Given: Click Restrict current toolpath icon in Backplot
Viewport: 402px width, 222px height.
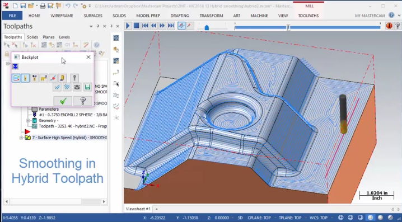Looking at the screenshot, I should pyautogui.click(x=67, y=87).
